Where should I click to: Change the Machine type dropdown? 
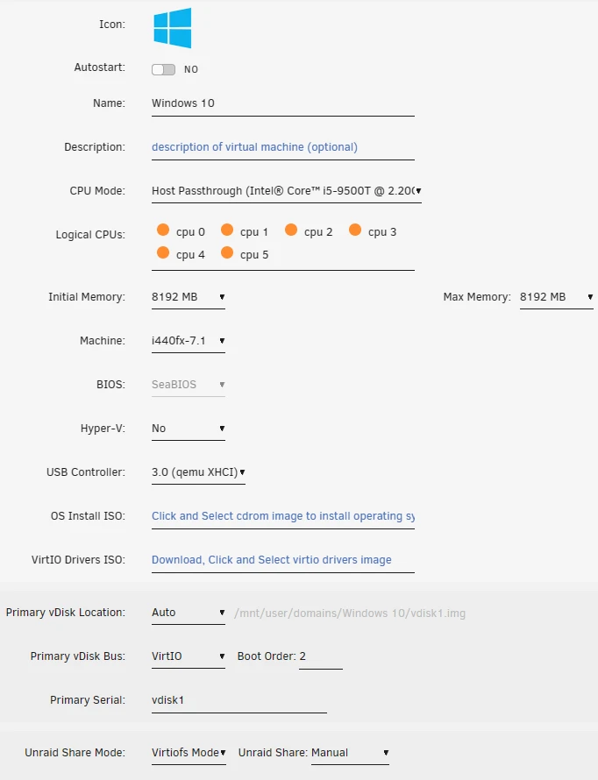(188, 341)
